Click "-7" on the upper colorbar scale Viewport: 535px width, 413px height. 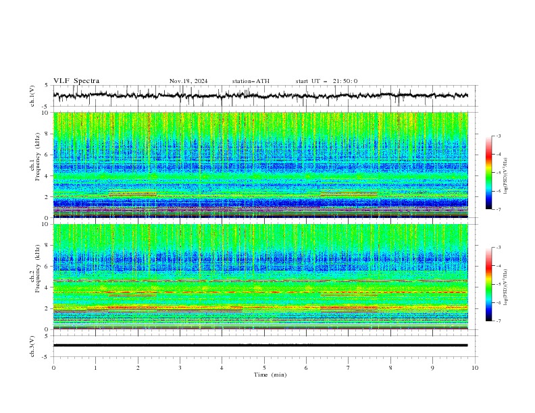click(499, 209)
